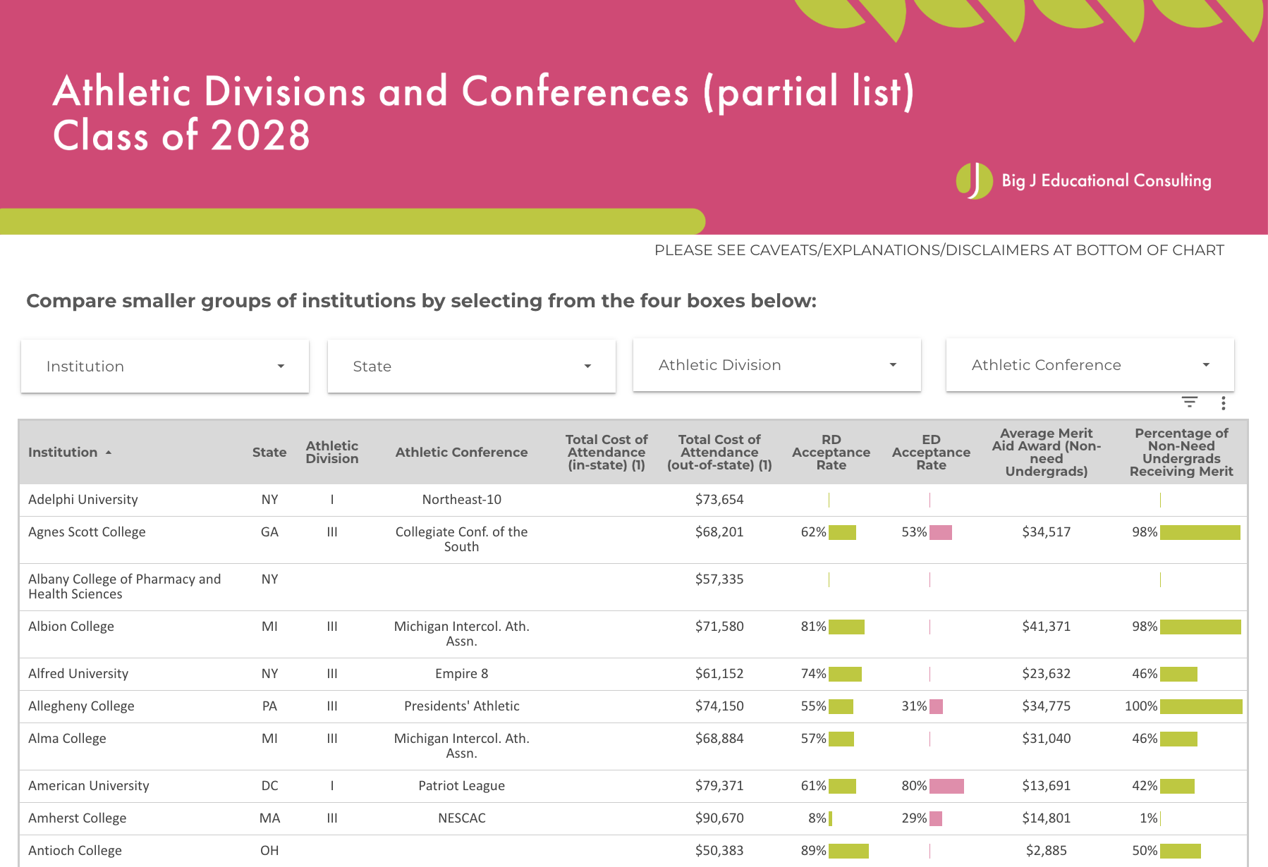Click the Empire 8 conference cell
Screen dimensions: 1268x867
[x=462, y=674]
